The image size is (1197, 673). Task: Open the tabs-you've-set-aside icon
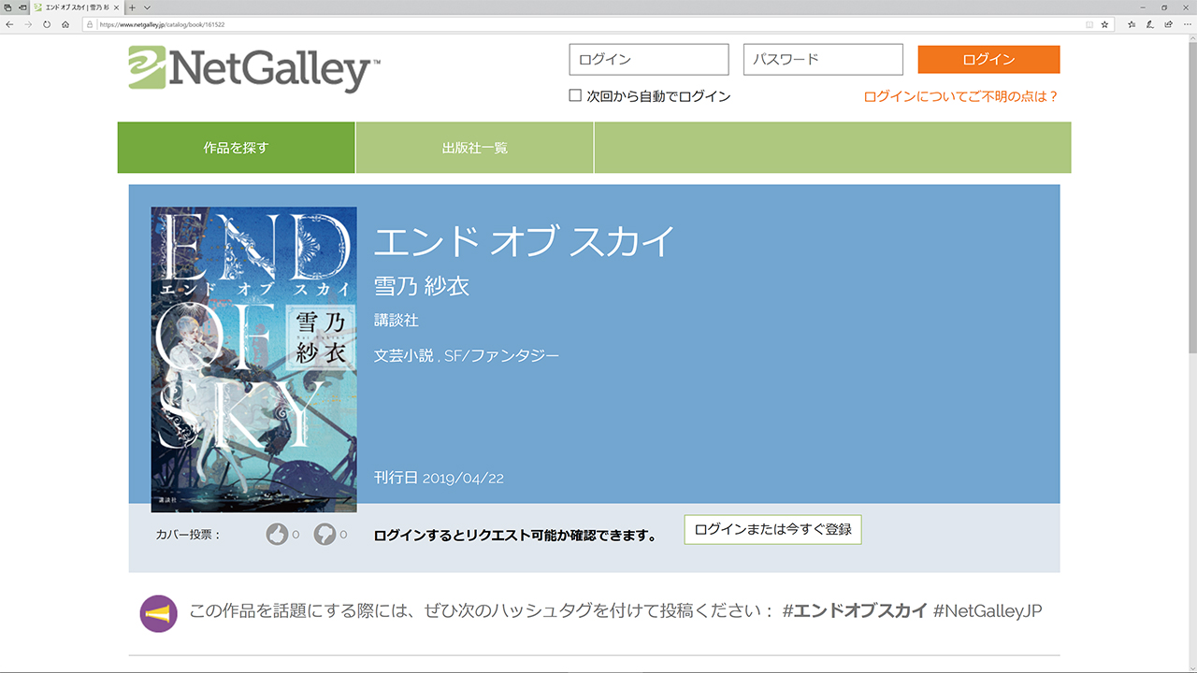tap(7, 7)
